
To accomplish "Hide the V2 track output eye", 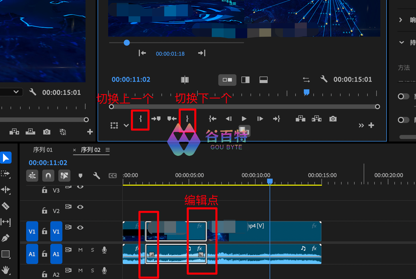I will point(80,207).
